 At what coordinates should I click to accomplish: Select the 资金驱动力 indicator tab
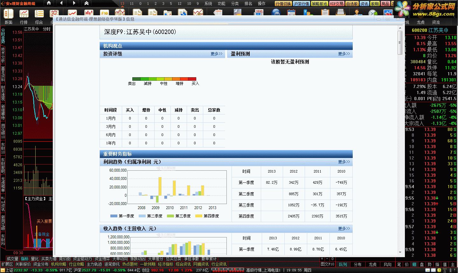tap(82, 259)
